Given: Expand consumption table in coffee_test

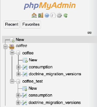Looking at the screenshot, I should click(18, 95).
